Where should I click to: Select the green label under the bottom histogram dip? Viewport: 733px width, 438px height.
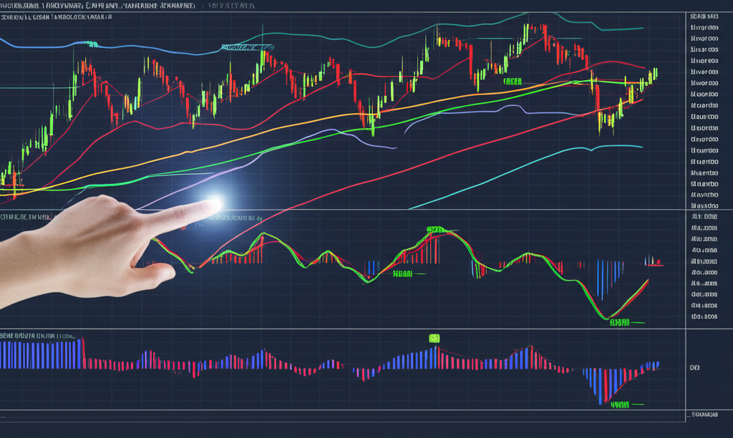click(x=620, y=405)
